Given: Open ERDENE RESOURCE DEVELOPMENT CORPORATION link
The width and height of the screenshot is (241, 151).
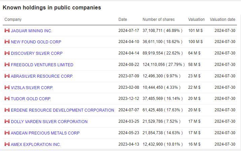Looking at the screenshot, I should tap(62, 110).
